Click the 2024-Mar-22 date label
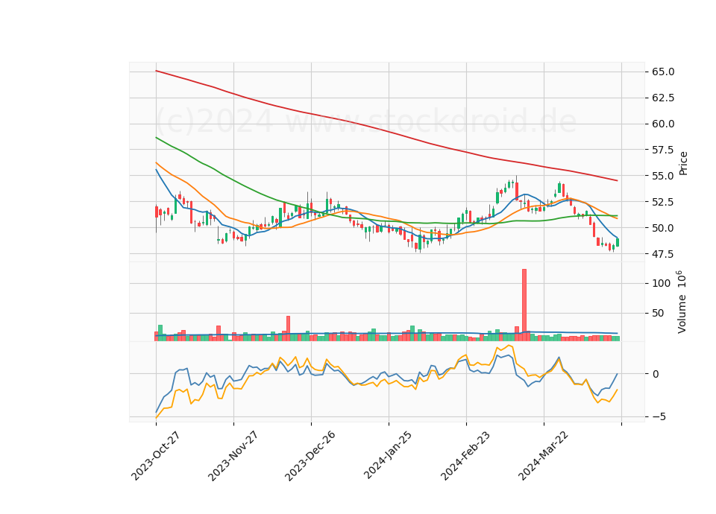 [543, 455]
